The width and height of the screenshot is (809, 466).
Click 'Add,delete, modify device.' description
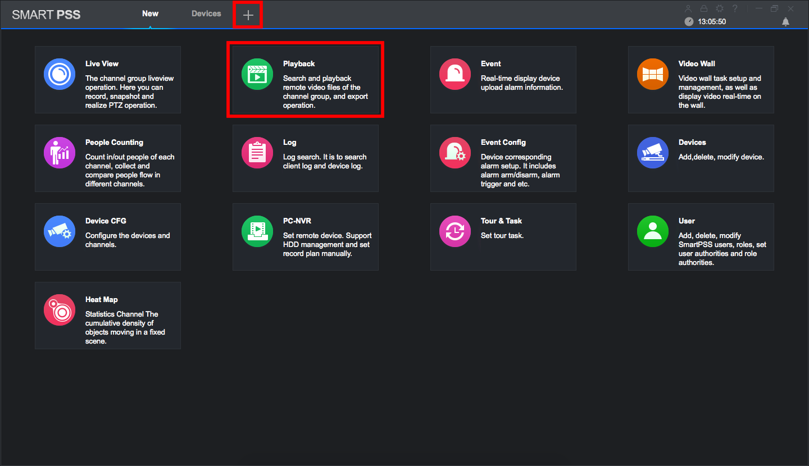click(721, 157)
